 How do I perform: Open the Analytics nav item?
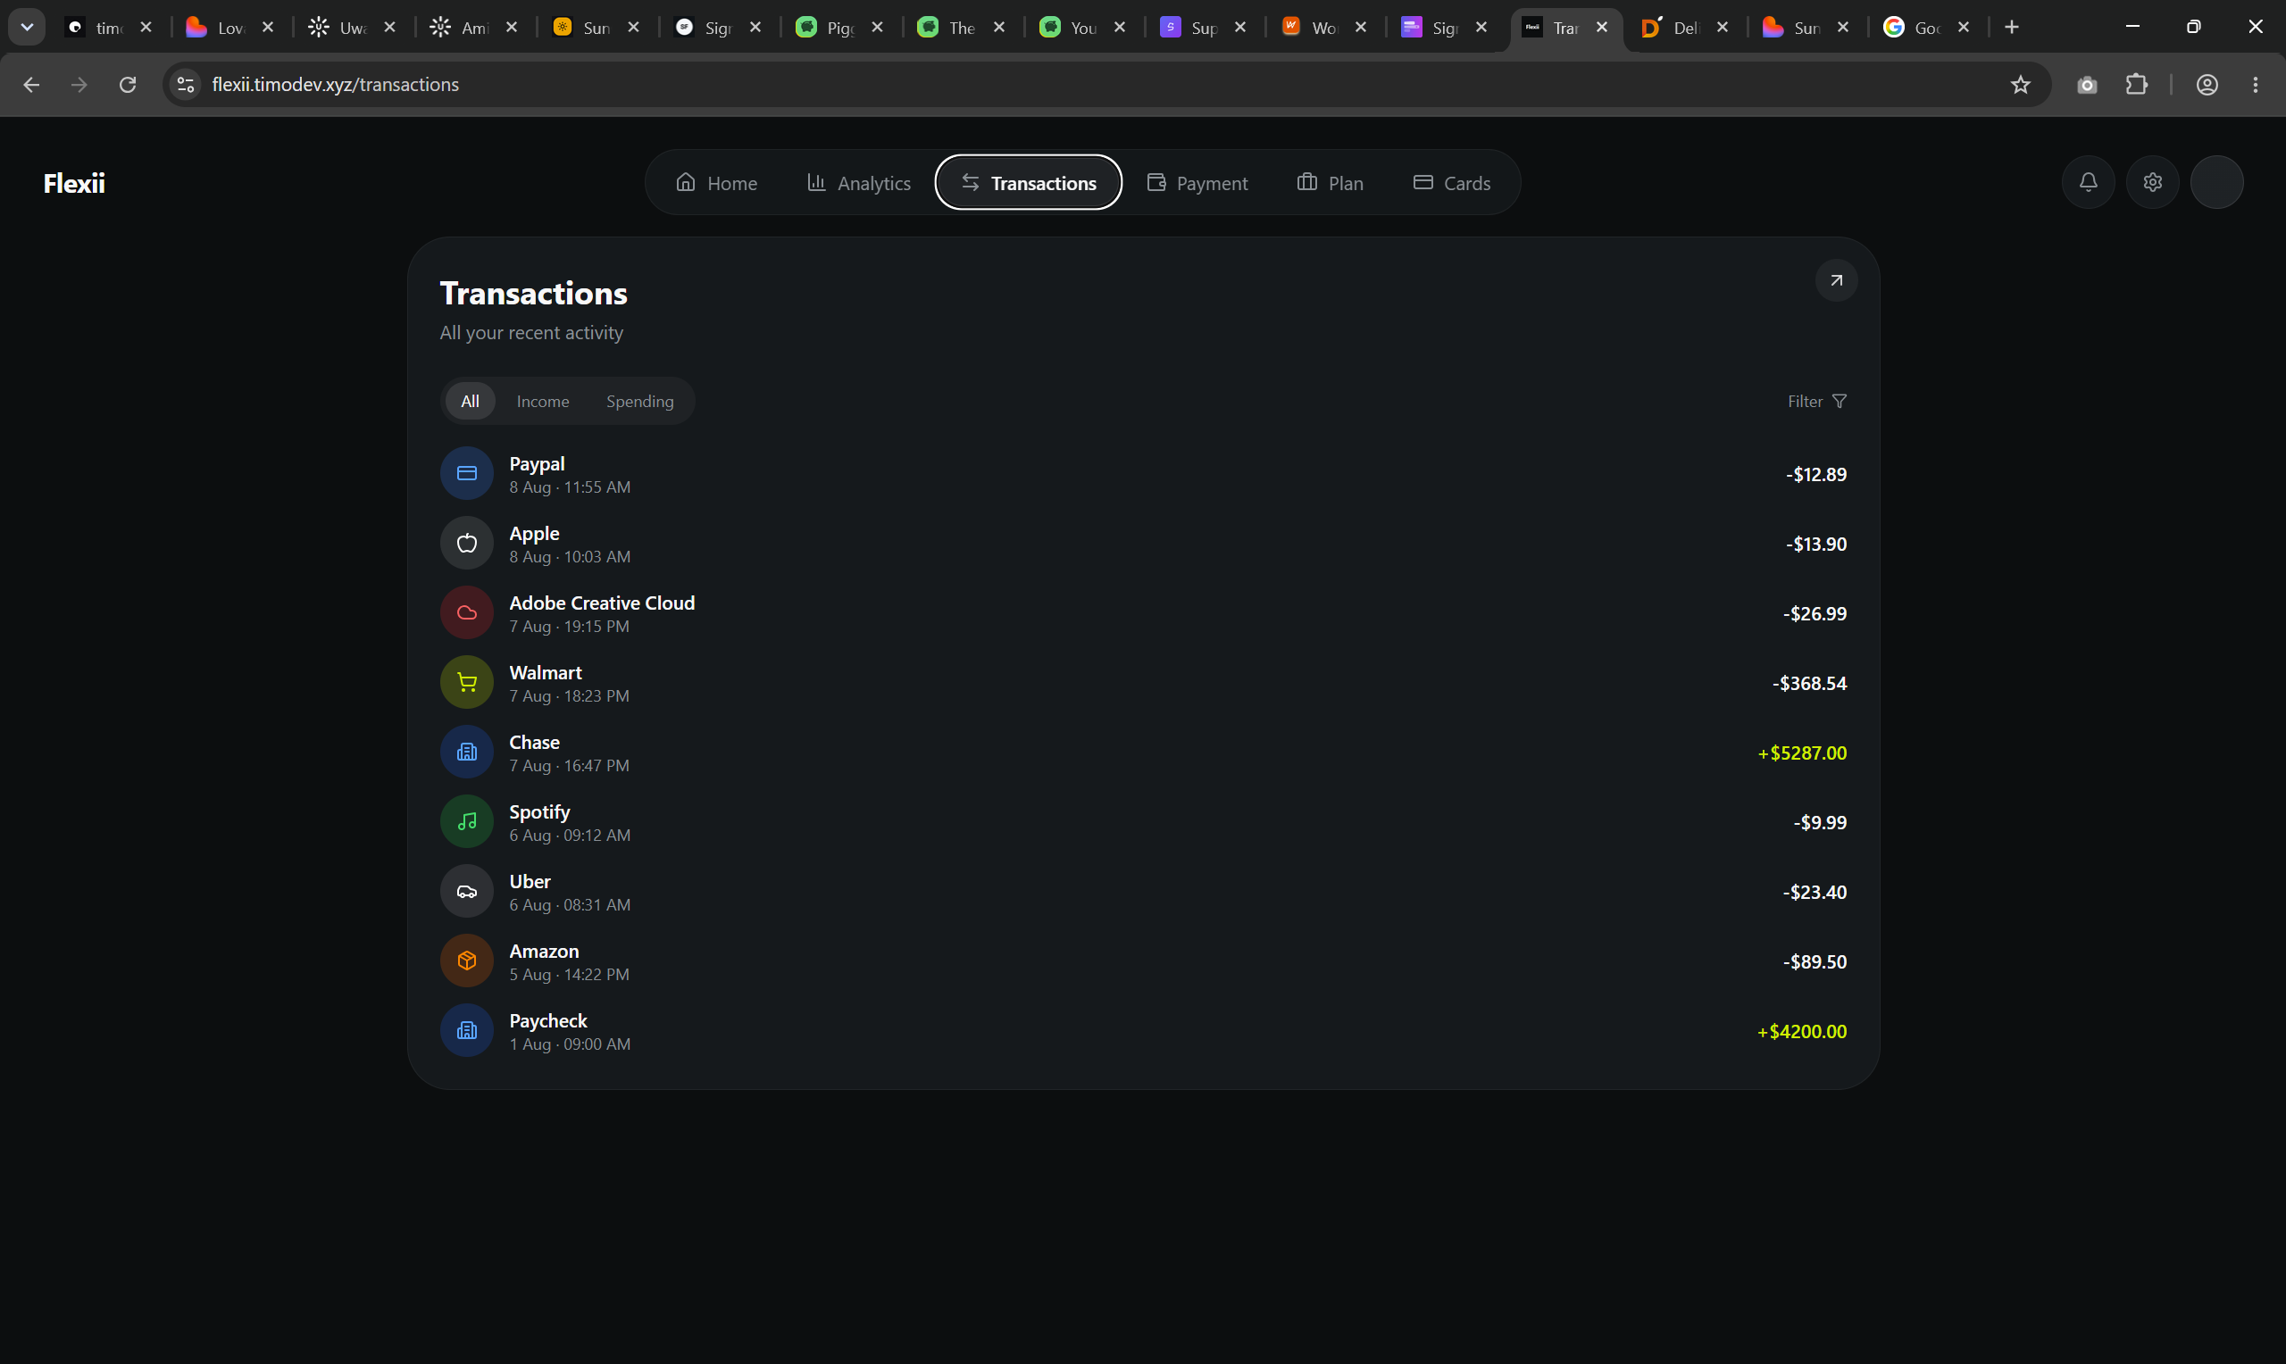point(858,183)
